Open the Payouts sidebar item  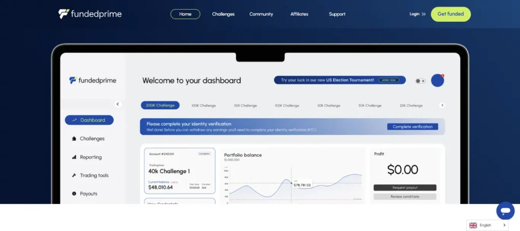pos(85,193)
